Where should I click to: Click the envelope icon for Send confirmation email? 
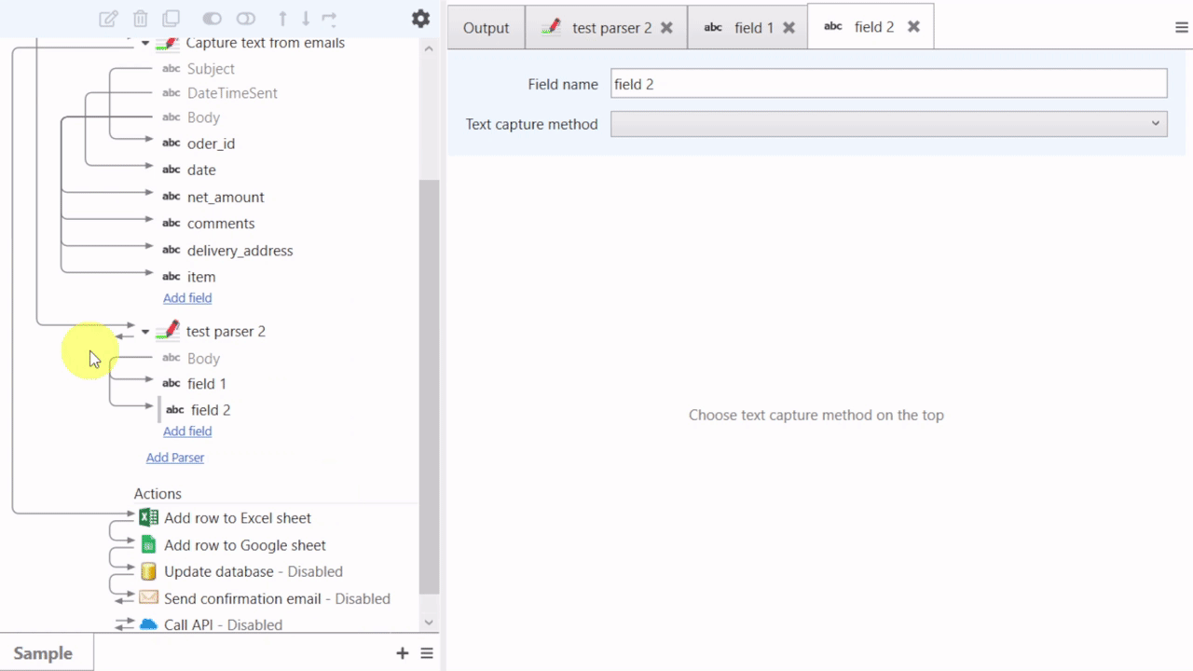(148, 598)
